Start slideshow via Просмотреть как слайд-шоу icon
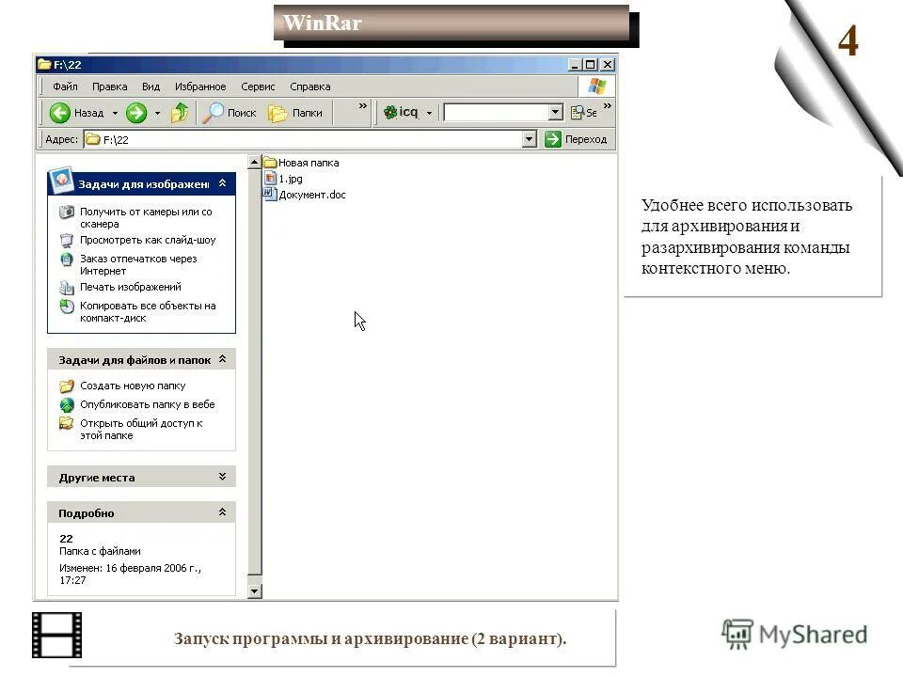Viewport: 903px width, 677px height. point(67,239)
